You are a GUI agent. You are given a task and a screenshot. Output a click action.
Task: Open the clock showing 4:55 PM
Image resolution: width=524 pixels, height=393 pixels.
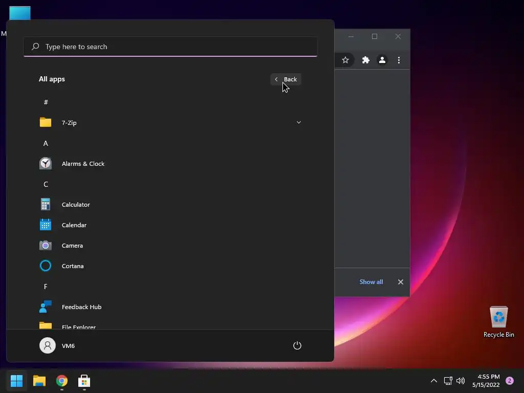(x=486, y=381)
